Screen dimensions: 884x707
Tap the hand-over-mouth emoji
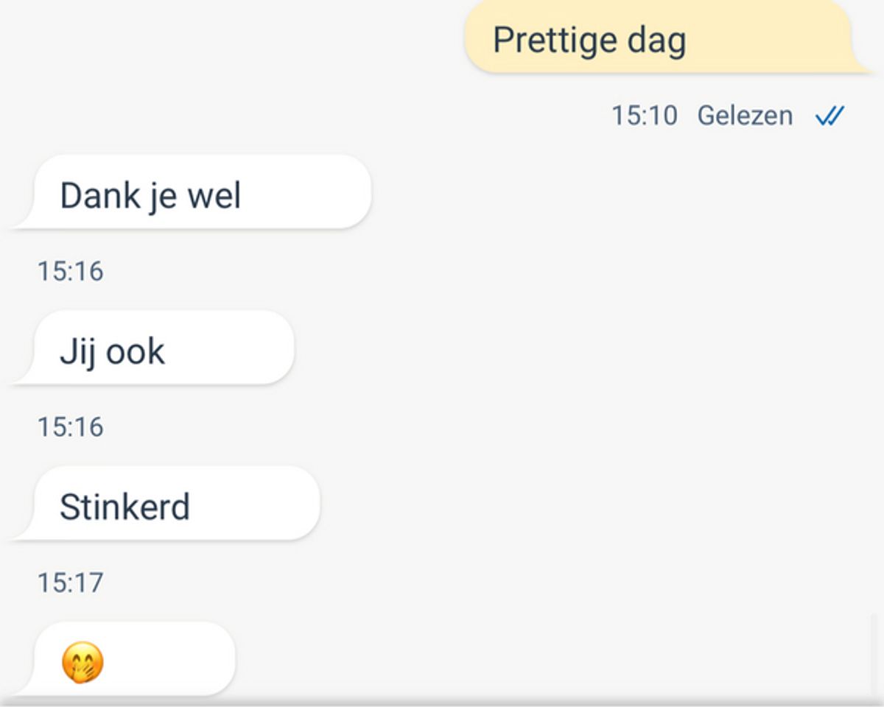[x=82, y=662]
